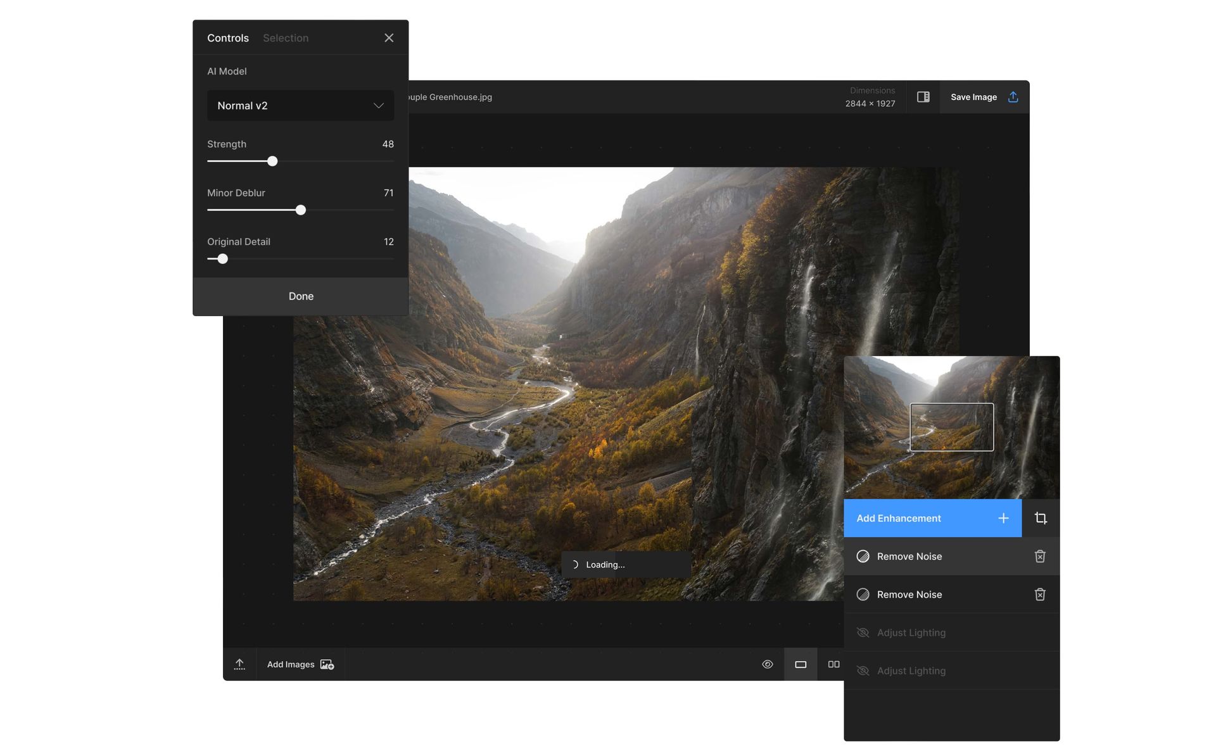Enable the second Adjust Lighting enhancement
The width and height of the screenshot is (1216, 751).
click(x=863, y=670)
